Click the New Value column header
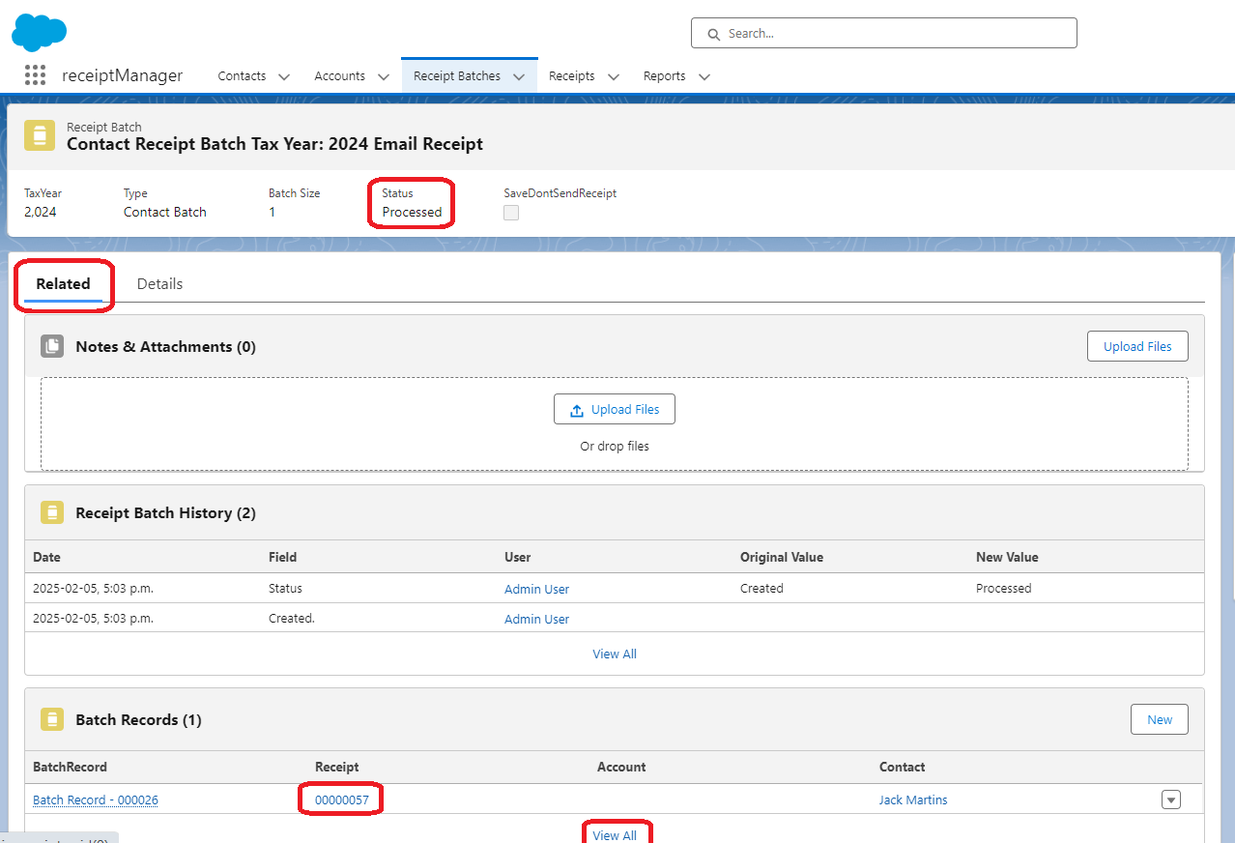Screen dimensions: 1235x843 click(1007, 557)
